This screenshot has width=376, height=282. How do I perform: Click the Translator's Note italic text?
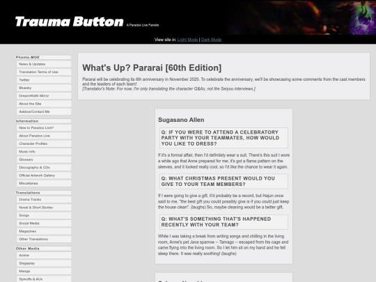(169, 88)
